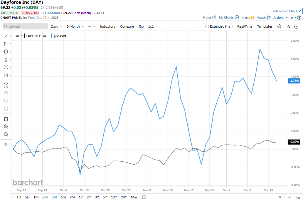Click the undo arrow icon

6,101
